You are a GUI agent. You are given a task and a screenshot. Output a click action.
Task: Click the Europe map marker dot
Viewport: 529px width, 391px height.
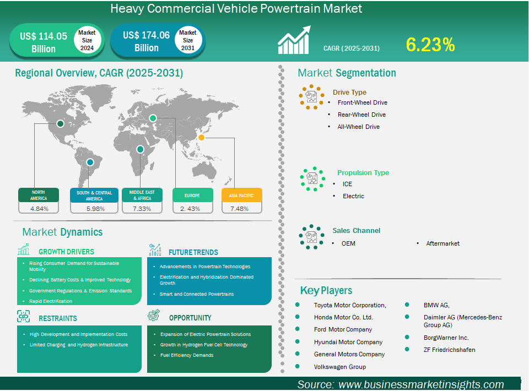153,118
